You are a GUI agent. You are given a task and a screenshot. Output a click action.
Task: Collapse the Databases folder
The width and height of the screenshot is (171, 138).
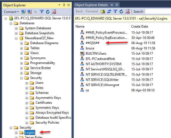[x=11, y=23]
